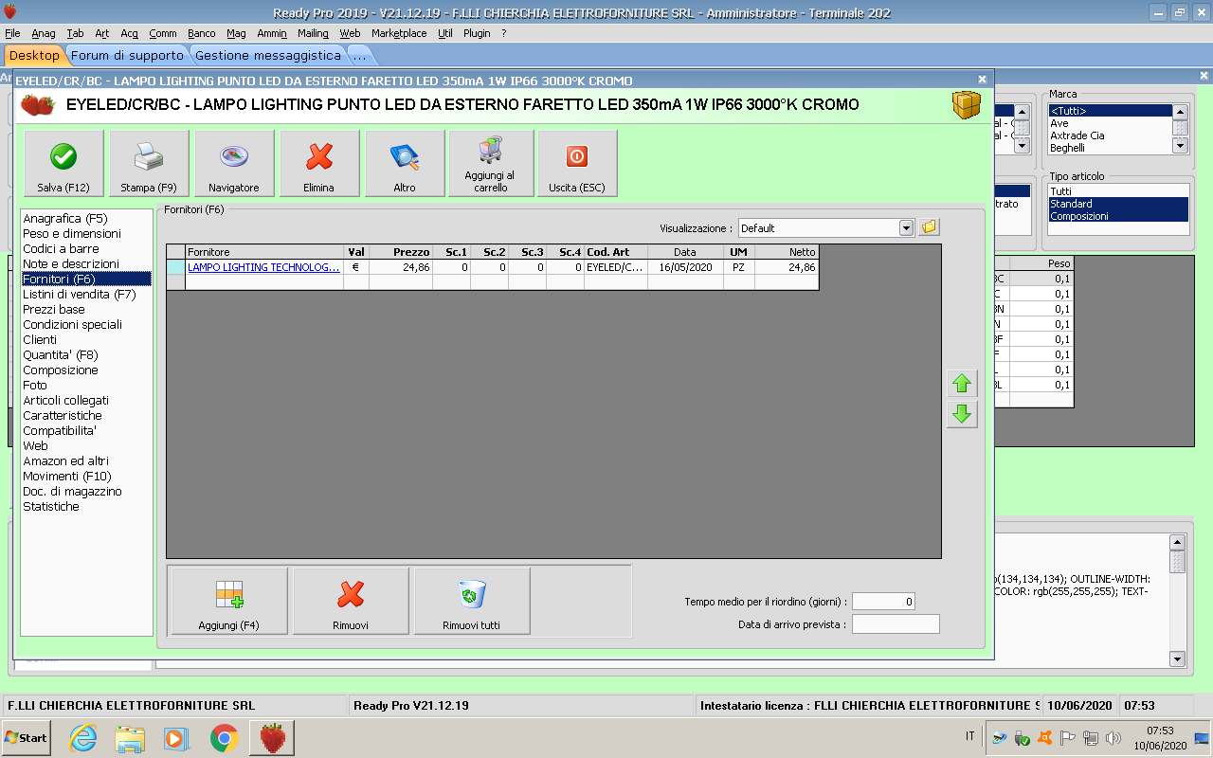Open the File menu
This screenshot has height=758, width=1213.
pos(12,33)
